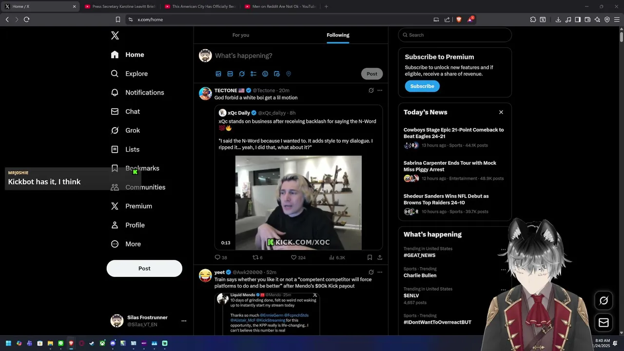The height and width of the screenshot is (351, 624).
Task: Open the Charlie Bullen trending topic
Action: click(x=420, y=275)
